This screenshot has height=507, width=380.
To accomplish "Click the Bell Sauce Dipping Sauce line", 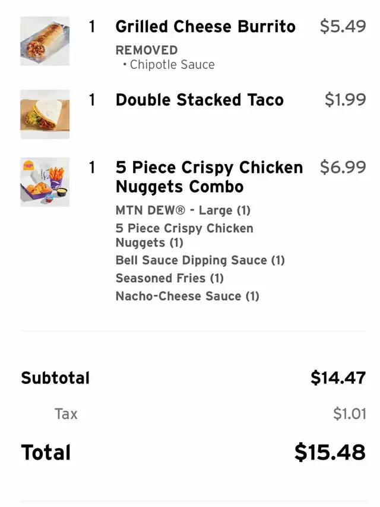I will [200, 260].
